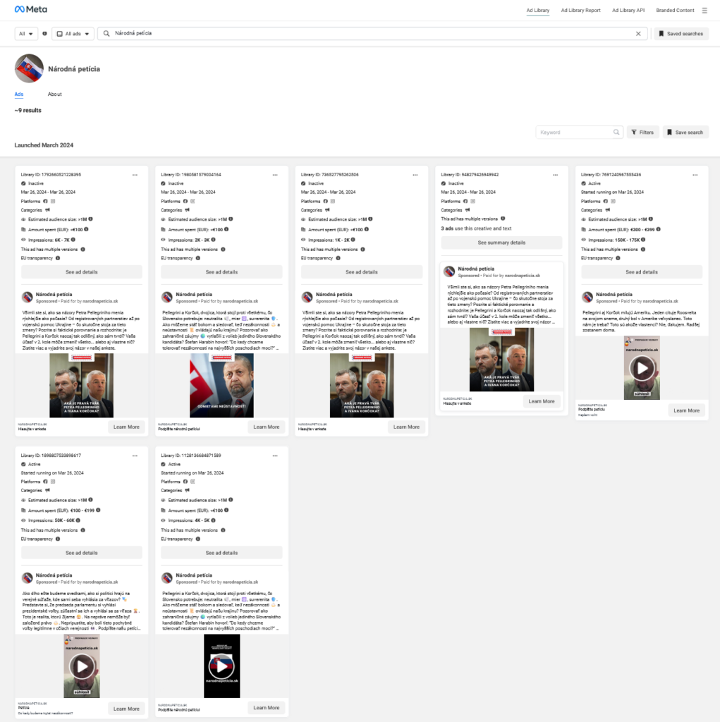Click the audience size info icon on the 50K - 60K card

[x=91, y=500]
